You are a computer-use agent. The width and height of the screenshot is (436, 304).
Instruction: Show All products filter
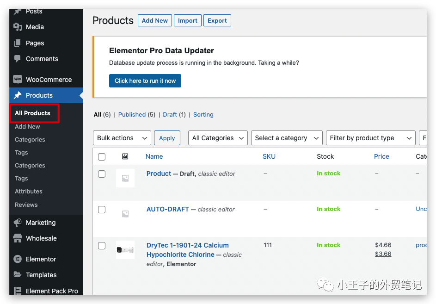[97, 114]
